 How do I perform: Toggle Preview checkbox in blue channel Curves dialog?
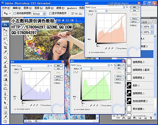55,83
